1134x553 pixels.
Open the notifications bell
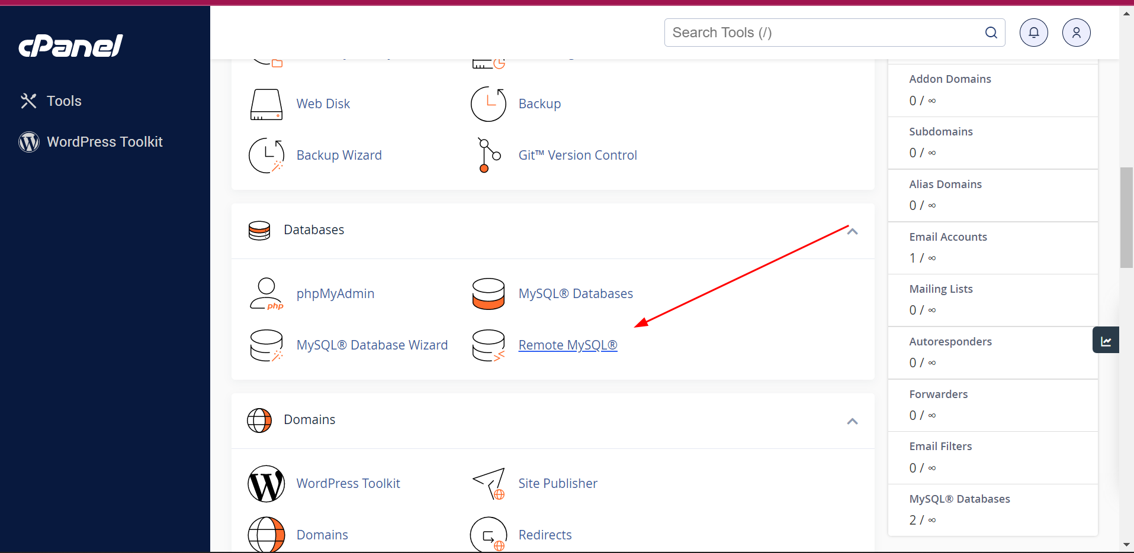point(1033,33)
